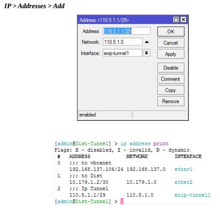Click the Remove button
The width and height of the screenshot is (220, 218).
tap(171, 102)
